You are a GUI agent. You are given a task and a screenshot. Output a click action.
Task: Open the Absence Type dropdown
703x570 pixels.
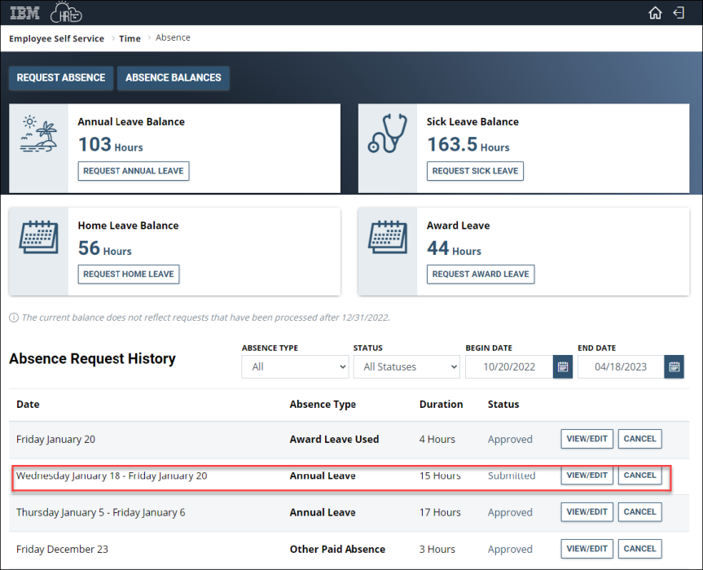tap(295, 366)
